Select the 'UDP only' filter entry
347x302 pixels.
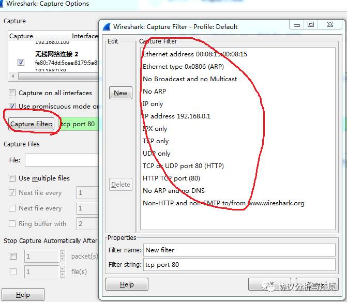tap(157, 153)
